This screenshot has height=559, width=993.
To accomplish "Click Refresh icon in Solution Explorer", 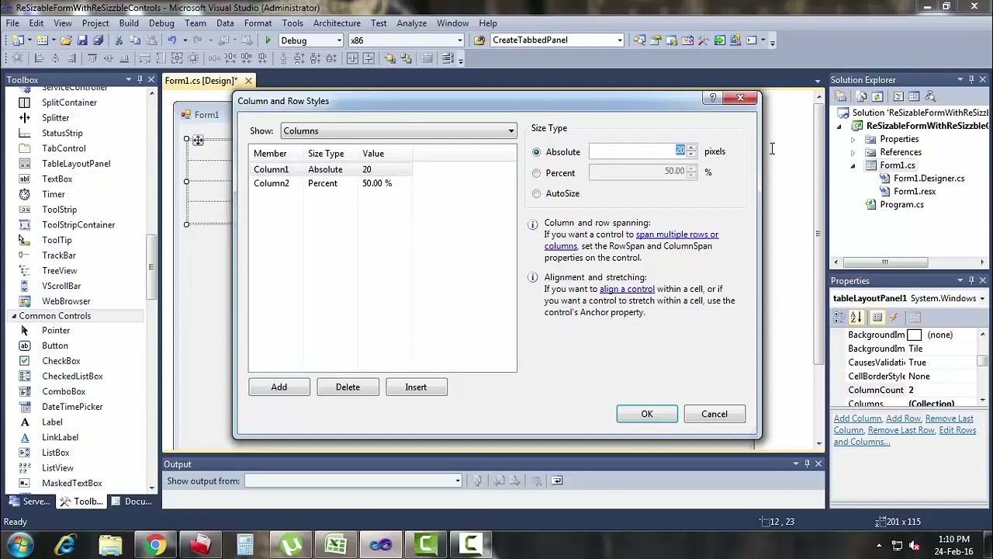I will [877, 96].
